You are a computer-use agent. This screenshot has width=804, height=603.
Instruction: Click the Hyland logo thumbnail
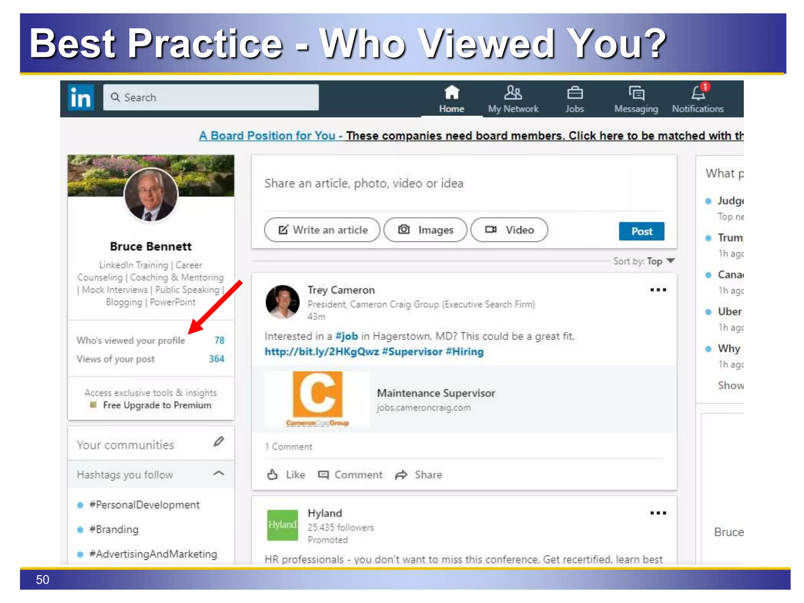point(282,525)
